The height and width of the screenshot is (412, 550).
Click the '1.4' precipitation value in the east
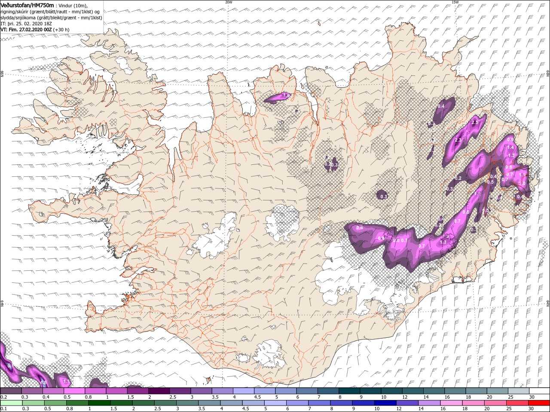(x=511, y=148)
